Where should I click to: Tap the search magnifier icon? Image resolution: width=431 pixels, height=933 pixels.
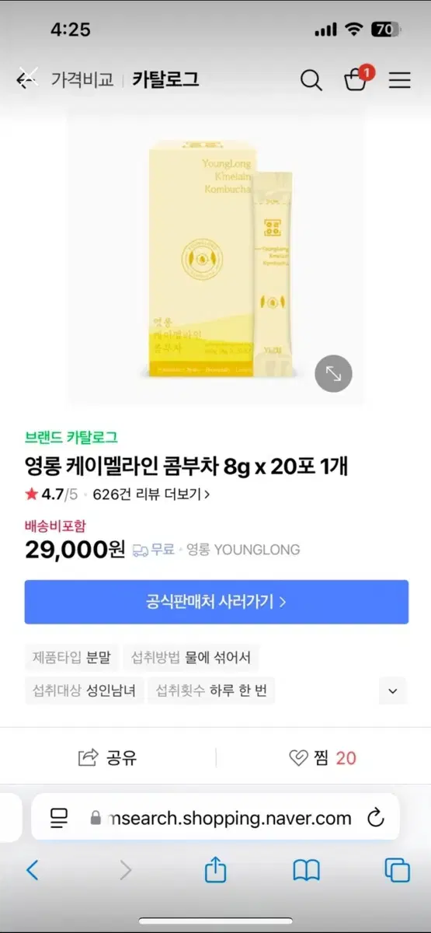tap(311, 79)
